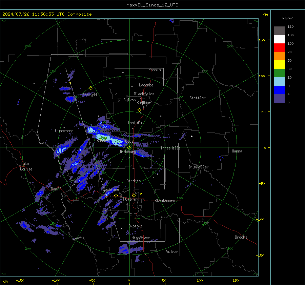This screenshot has width=305, height=285.
Task: Click the Stettler city label
Action: point(198,98)
